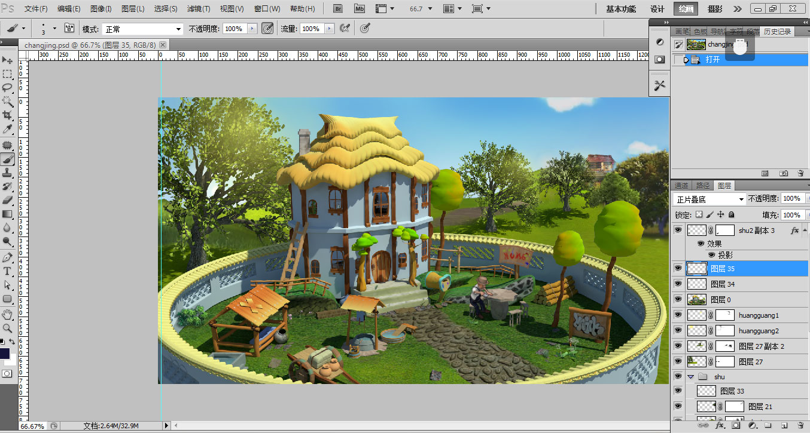Add a layer mask from layers panel bottom
The height and width of the screenshot is (433, 810).
[736, 426]
